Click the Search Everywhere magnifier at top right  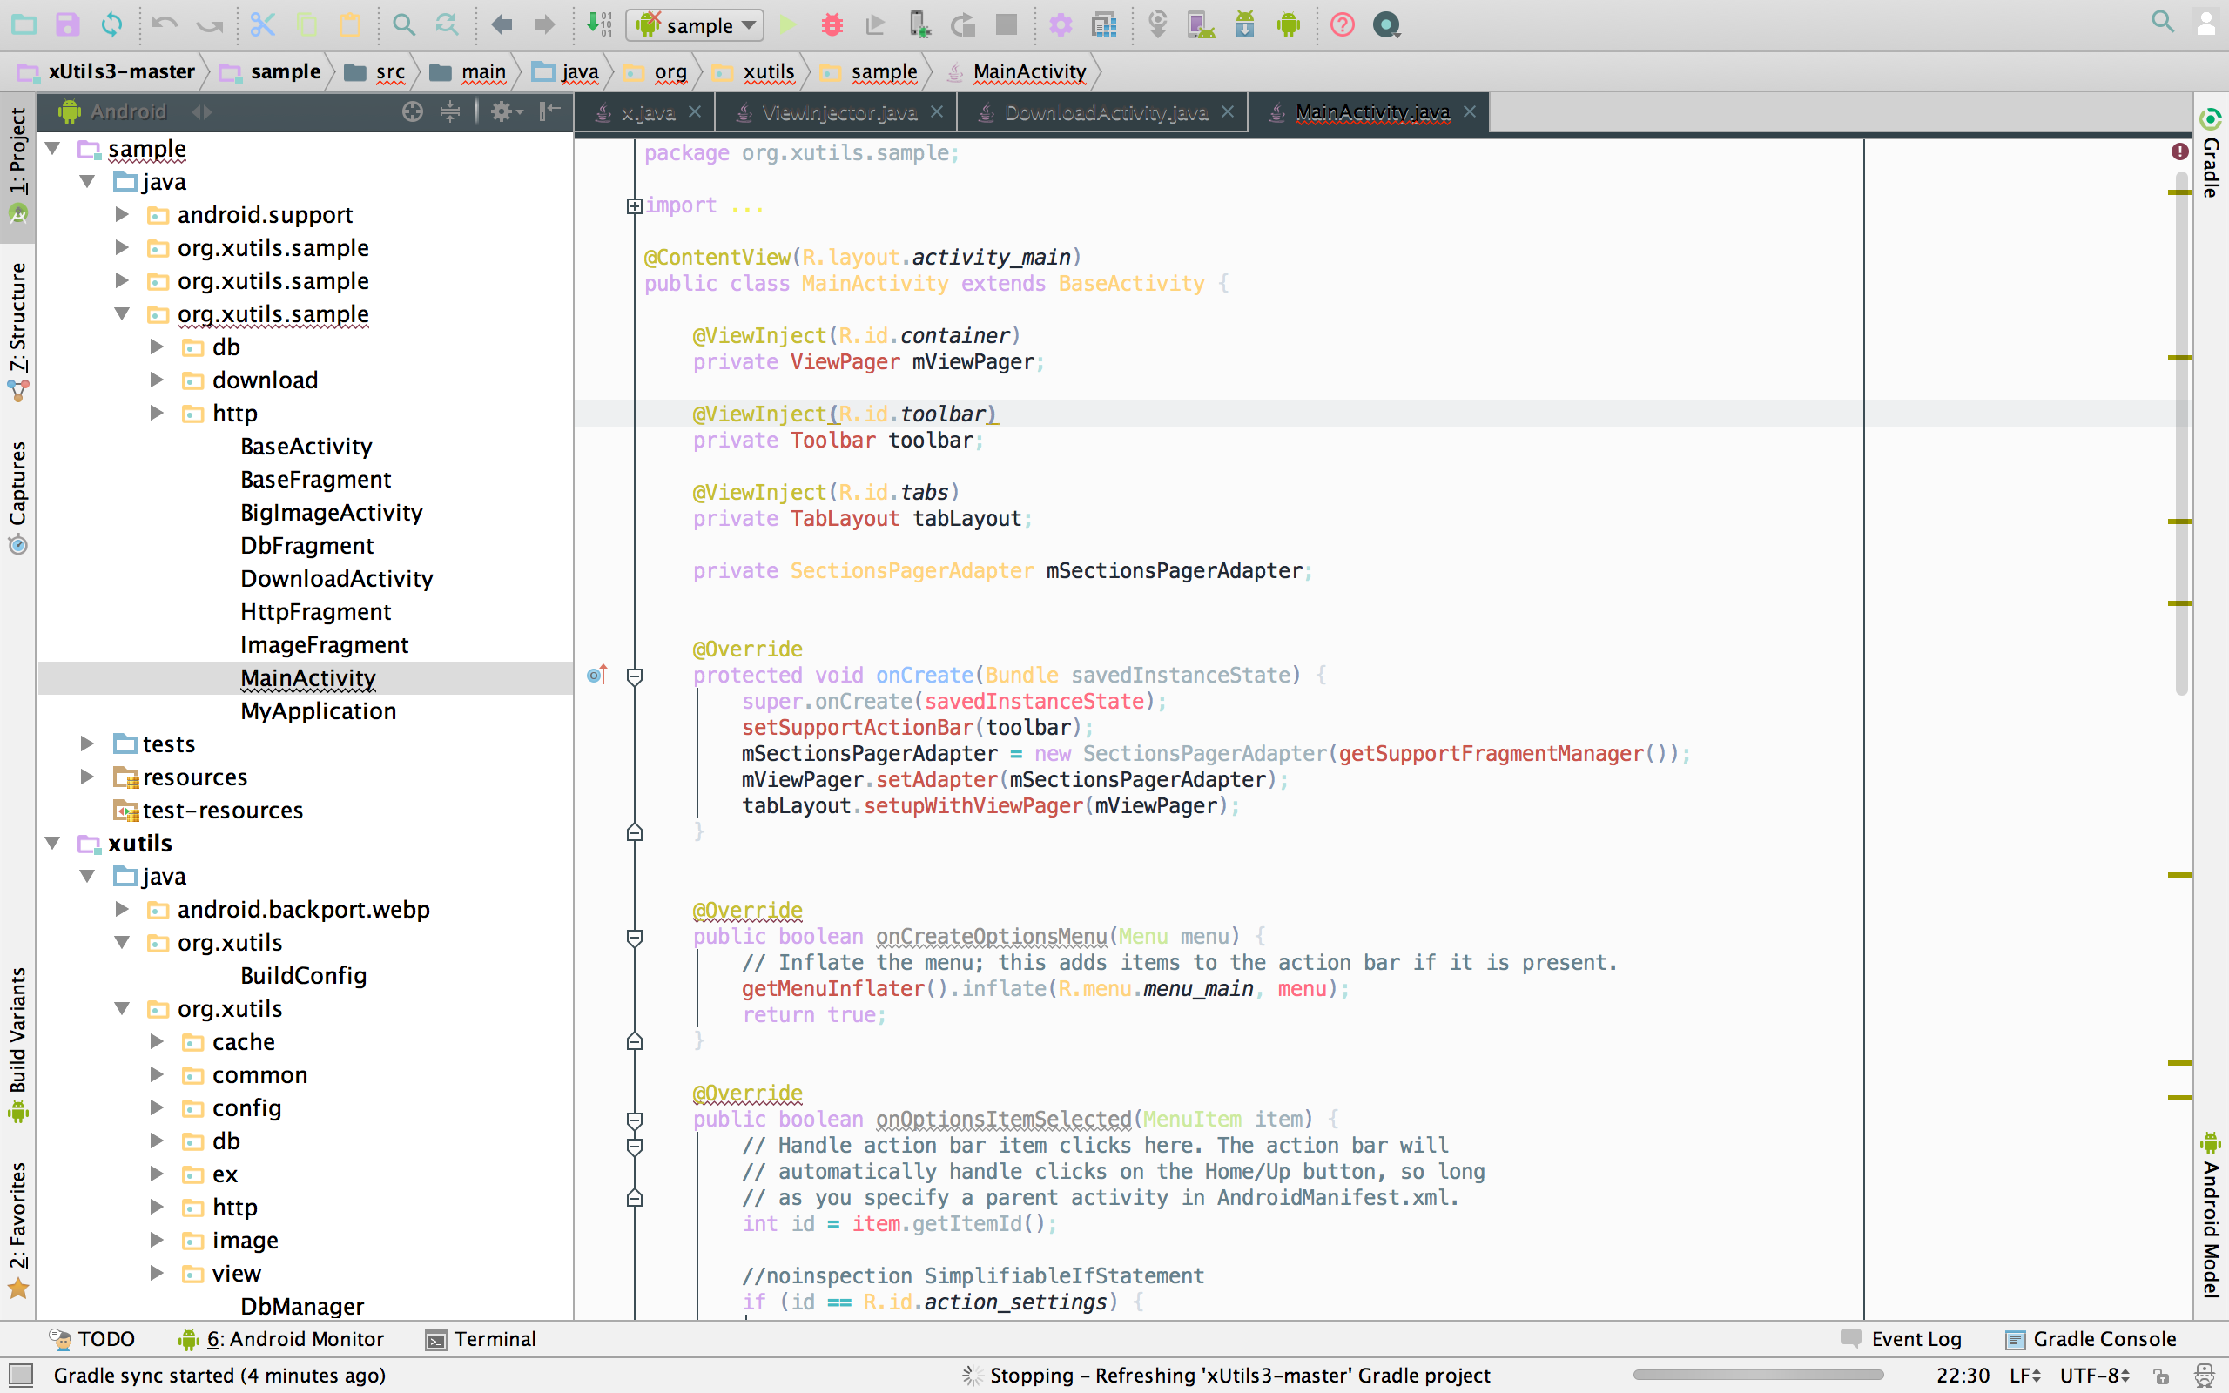2163,22
